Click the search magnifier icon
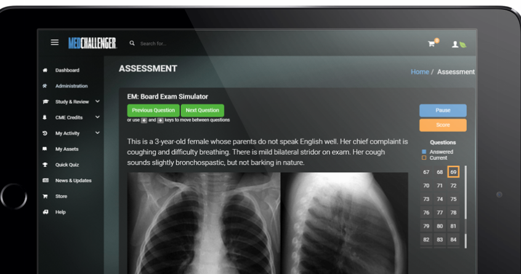 (x=132, y=43)
